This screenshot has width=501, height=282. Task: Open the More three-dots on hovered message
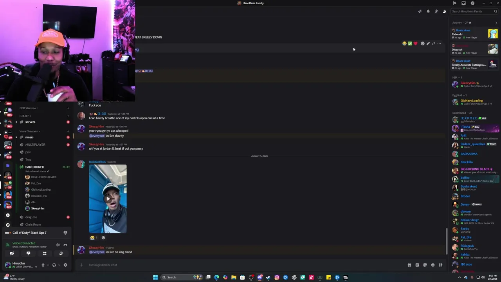coord(439,43)
